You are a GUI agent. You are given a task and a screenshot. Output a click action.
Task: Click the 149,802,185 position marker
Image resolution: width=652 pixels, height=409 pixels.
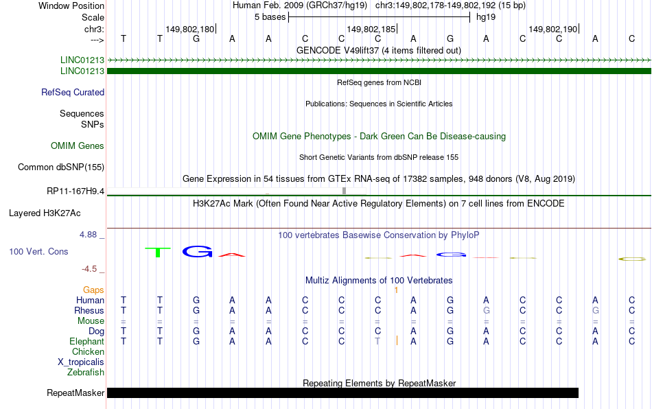click(x=371, y=29)
